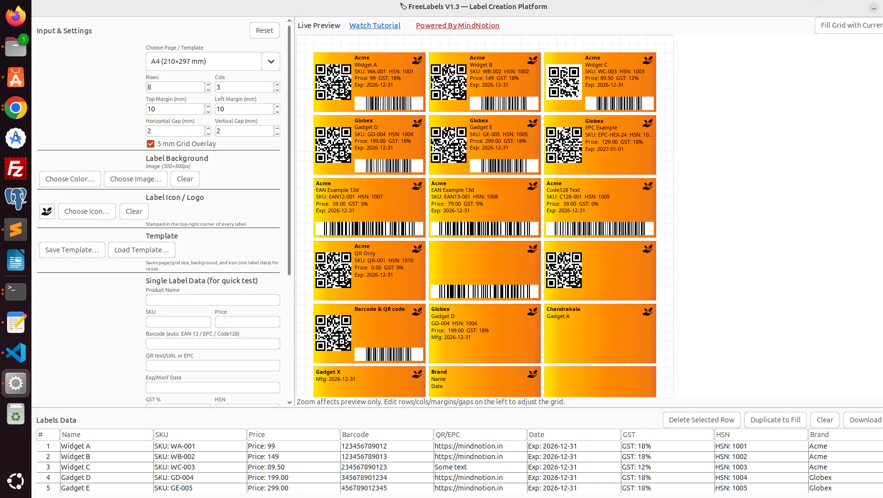883x498 pixels.
Task: Launch Sublime Text from the dock
Action: pyautogui.click(x=16, y=230)
